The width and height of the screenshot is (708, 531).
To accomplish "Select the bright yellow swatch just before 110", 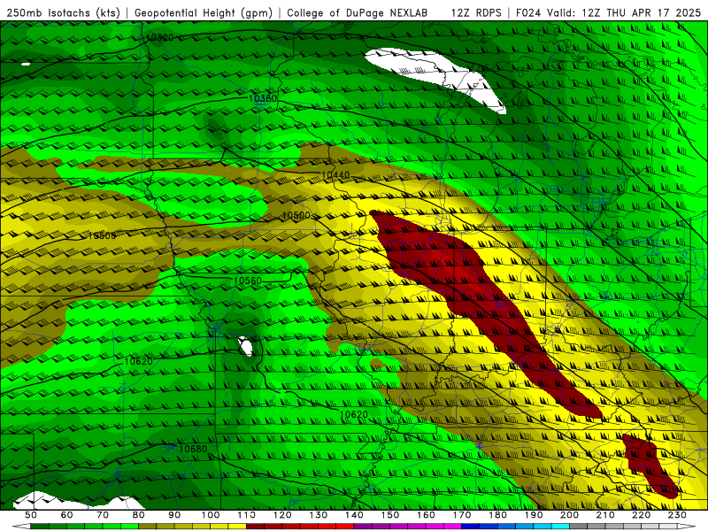I will coord(237,527).
